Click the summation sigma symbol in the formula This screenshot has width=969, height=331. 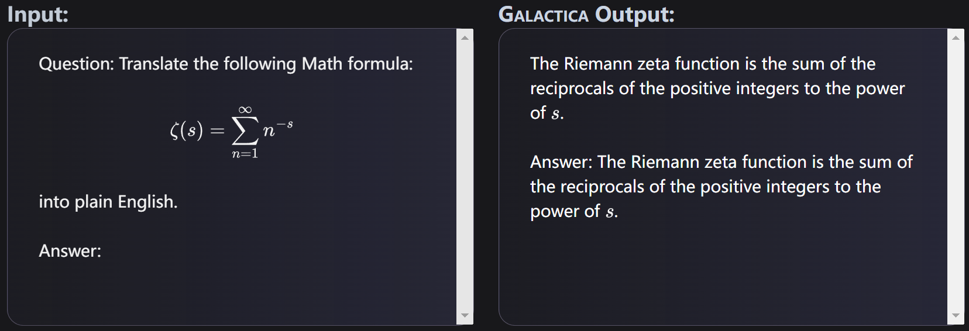(245, 131)
